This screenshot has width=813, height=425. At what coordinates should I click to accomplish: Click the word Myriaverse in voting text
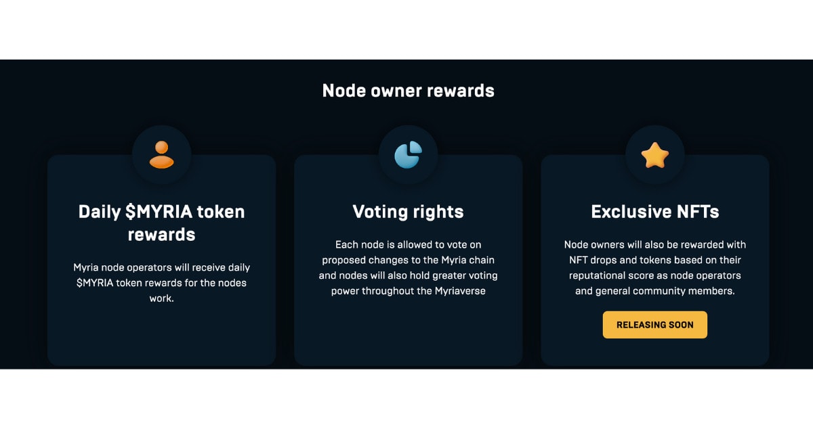coord(460,291)
